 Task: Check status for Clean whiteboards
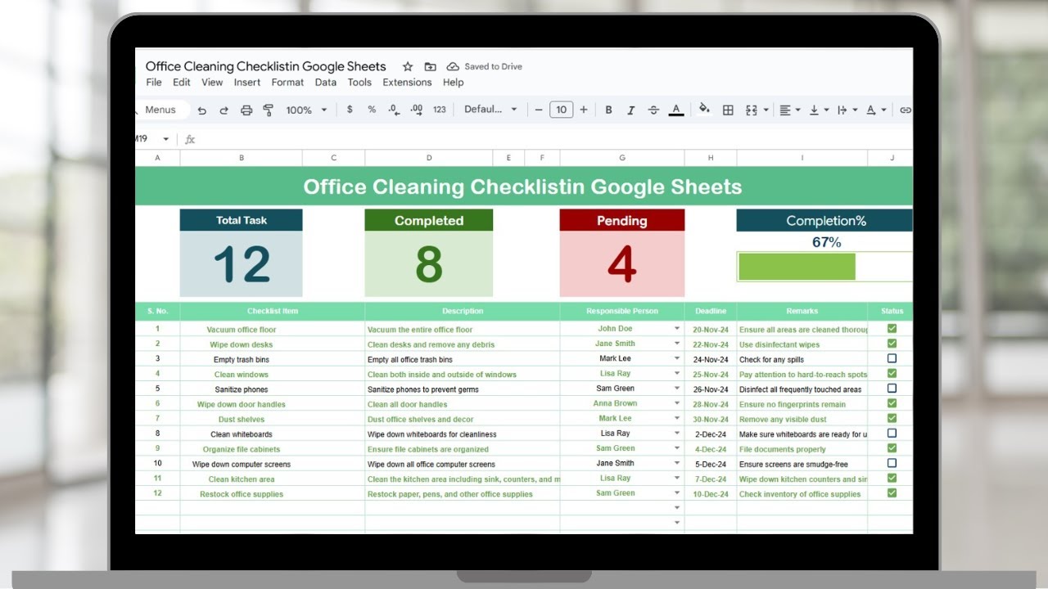[892, 433]
